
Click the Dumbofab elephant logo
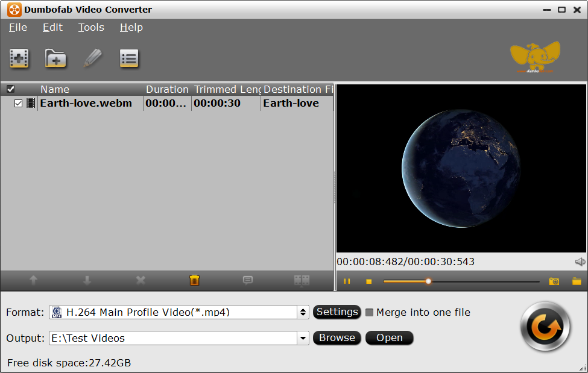tap(535, 57)
